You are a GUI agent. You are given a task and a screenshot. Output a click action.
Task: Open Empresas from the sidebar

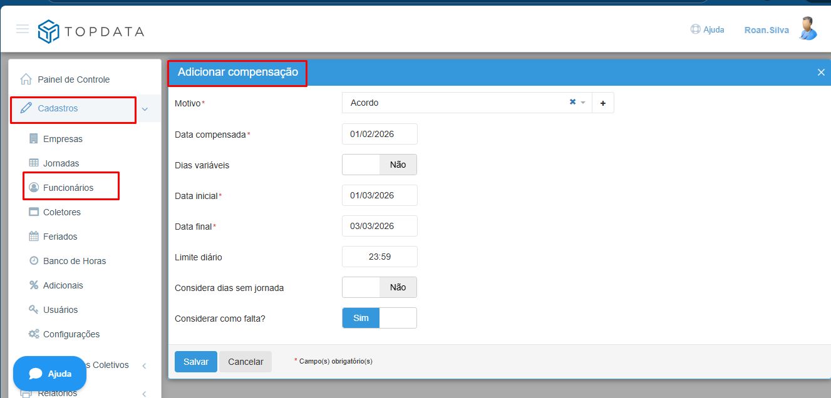coord(63,139)
